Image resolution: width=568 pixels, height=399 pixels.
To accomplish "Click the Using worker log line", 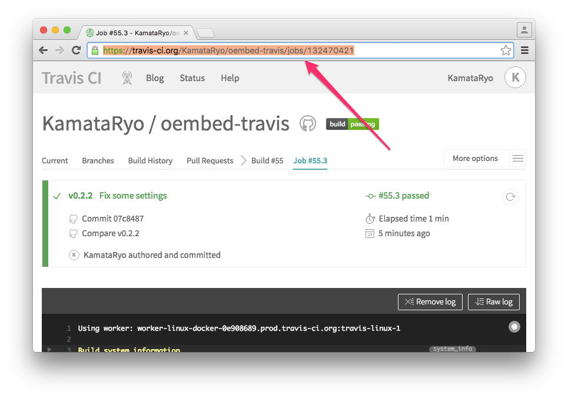I will pyautogui.click(x=239, y=328).
